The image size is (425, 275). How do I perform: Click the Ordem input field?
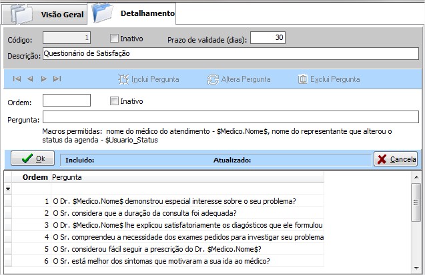[66, 101]
